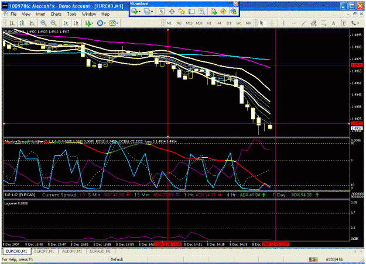The image size is (366, 264).
Task: Set chart timeframe to M15
Action: click(189, 23)
